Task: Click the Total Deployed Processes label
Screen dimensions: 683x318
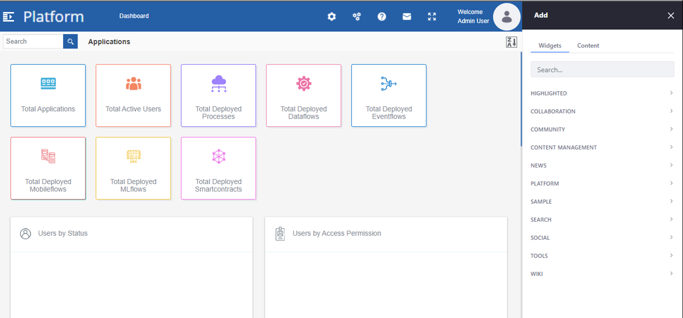Action: (x=218, y=112)
